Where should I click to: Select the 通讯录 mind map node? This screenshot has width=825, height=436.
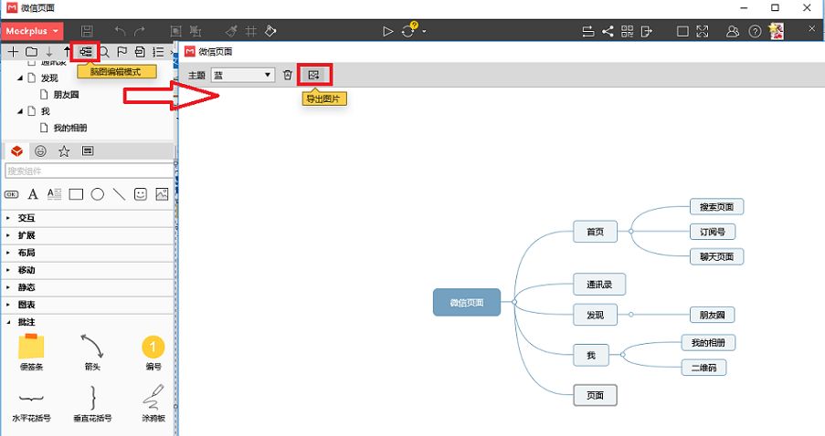point(599,285)
